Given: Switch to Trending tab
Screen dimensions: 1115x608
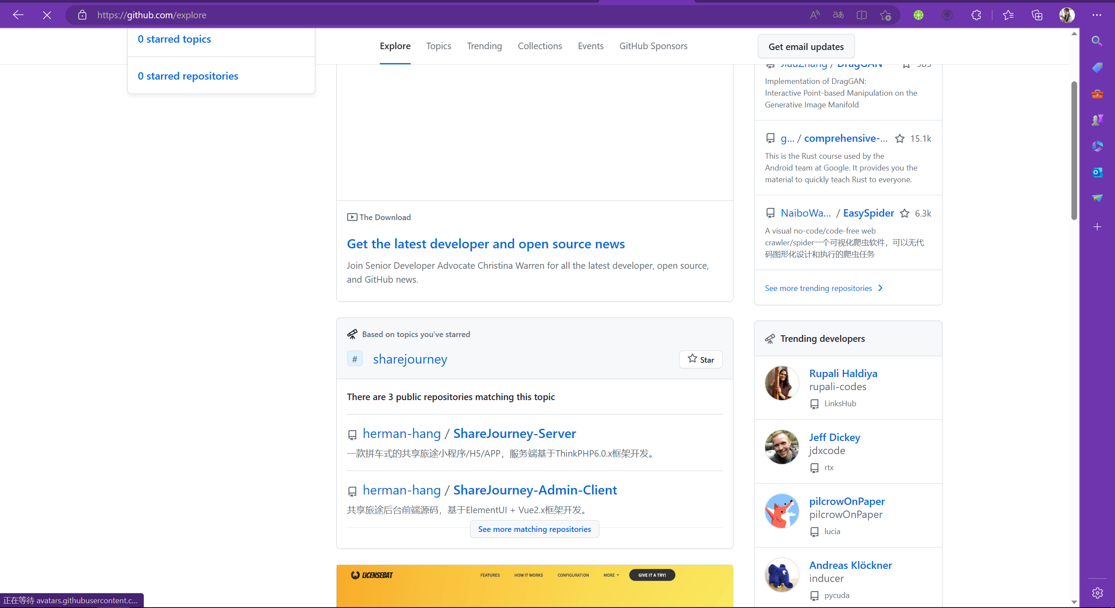Looking at the screenshot, I should coord(484,46).
